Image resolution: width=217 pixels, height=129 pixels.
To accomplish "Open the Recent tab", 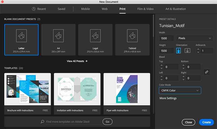I will (x=39, y=9).
